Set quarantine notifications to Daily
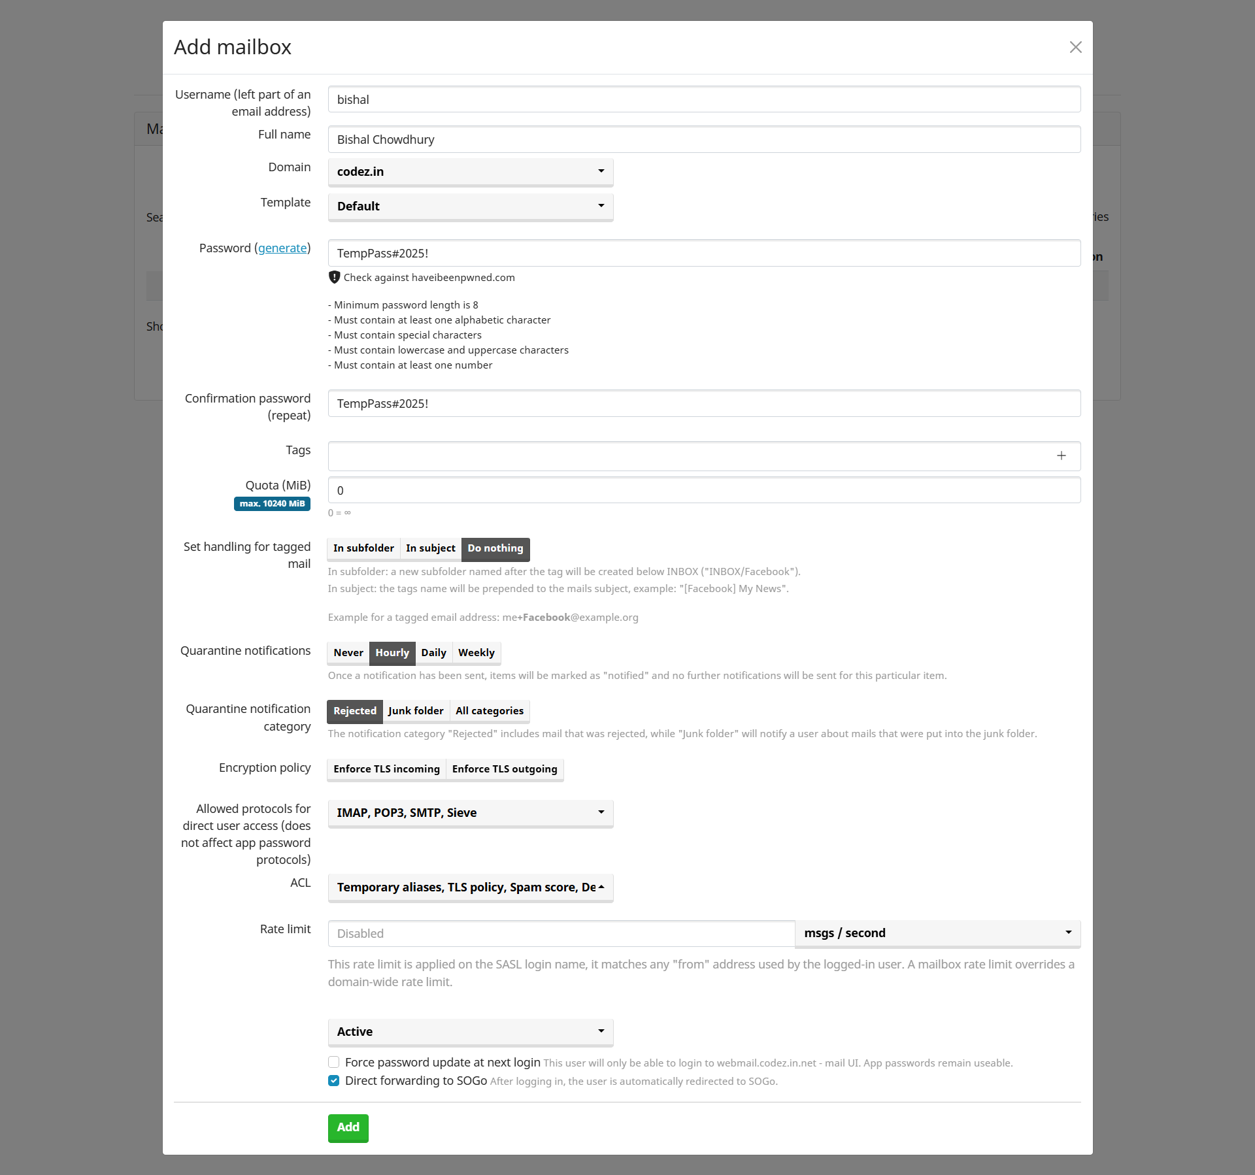The image size is (1255, 1175). pos(433,653)
